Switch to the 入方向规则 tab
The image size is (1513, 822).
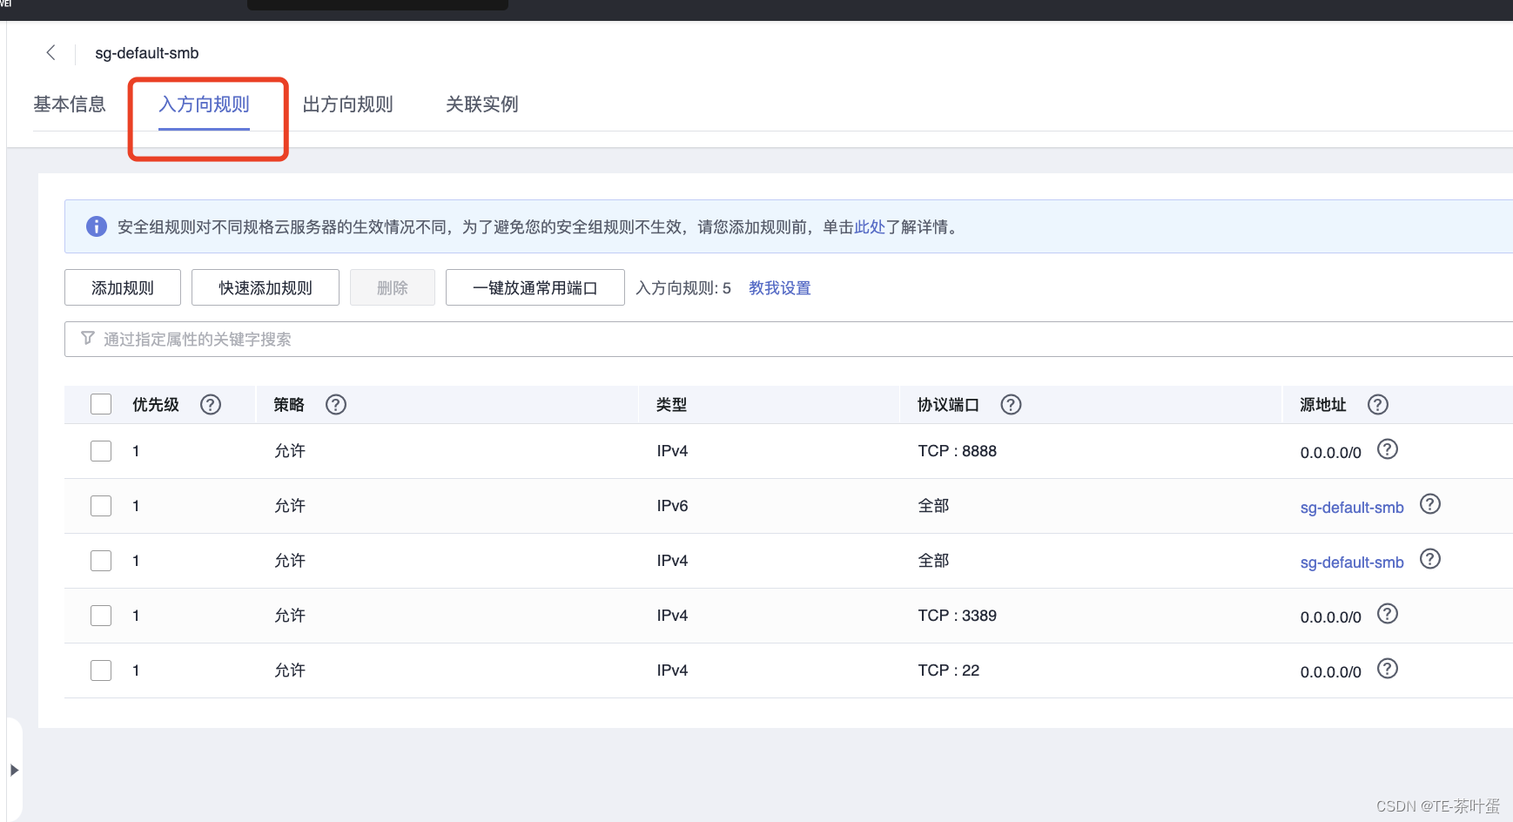point(204,104)
